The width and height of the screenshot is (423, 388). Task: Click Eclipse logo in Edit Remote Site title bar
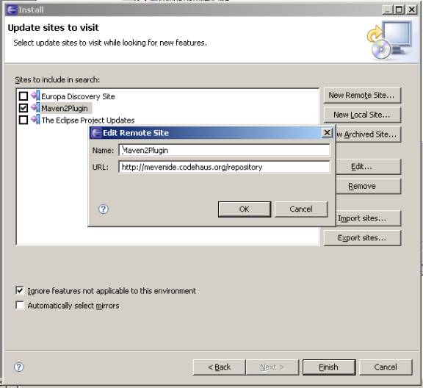tap(96, 133)
